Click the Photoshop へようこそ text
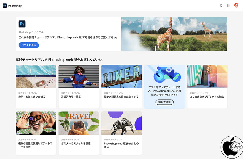243x159 pixels. pos(31,32)
